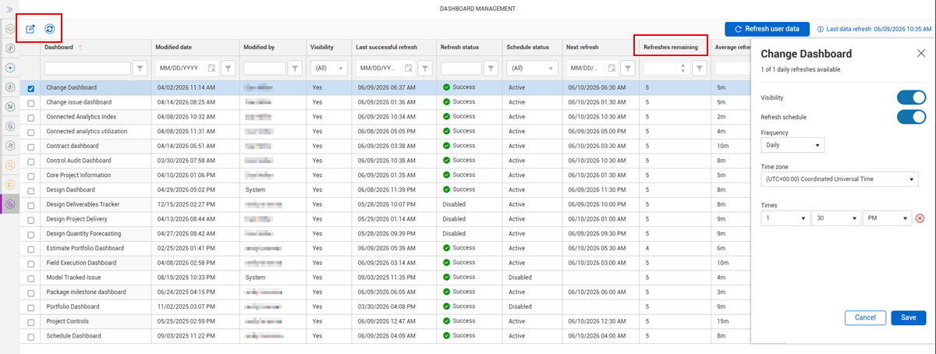Select the Portfolio Dashboard row name
This screenshot has height=354, width=936.
(x=73, y=306)
